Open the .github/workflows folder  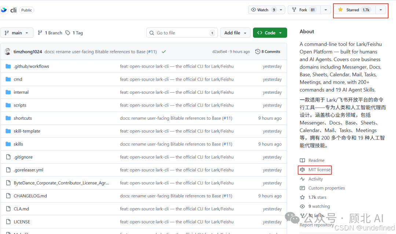31,66
